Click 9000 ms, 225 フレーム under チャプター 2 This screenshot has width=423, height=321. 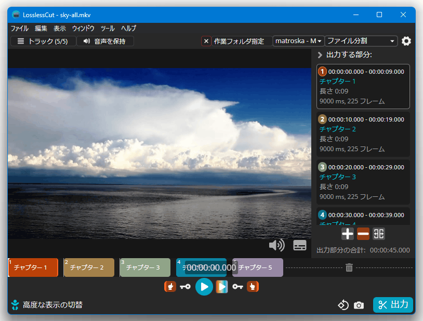[x=352, y=149]
